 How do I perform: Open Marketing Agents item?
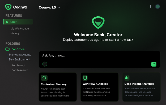tap(20, 55)
